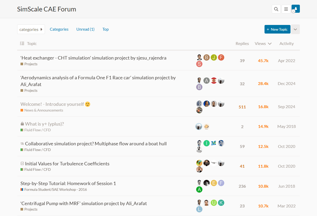
Task: Open the Heat exchanger CHT simulation topic
Action: click(93, 58)
